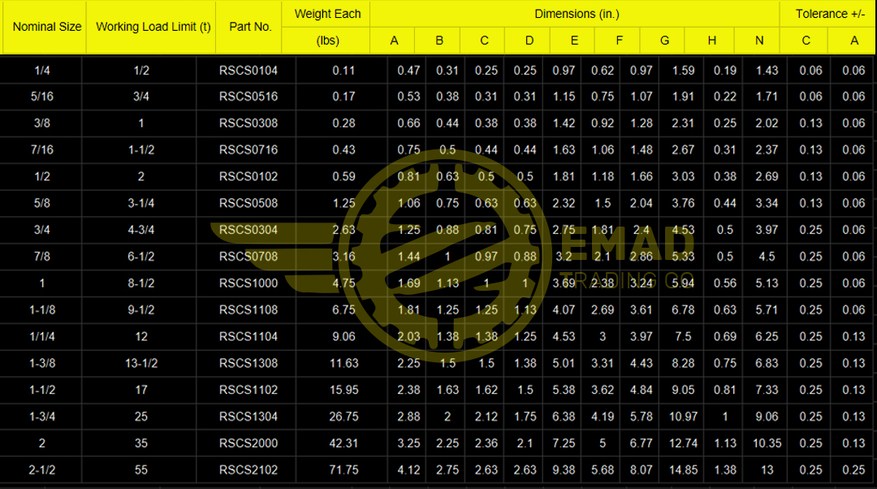The image size is (877, 489).
Task: Click working load limit "6-1/2"
Action: click(141, 257)
